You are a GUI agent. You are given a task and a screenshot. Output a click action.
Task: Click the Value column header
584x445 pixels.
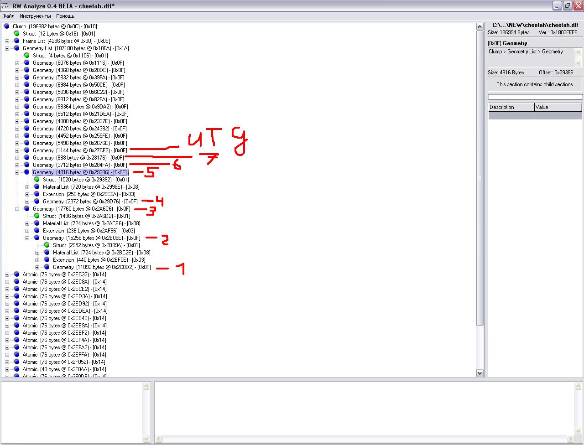click(x=558, y=107)
